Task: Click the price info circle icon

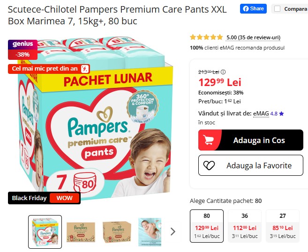Action: click(x=223, y=72)
